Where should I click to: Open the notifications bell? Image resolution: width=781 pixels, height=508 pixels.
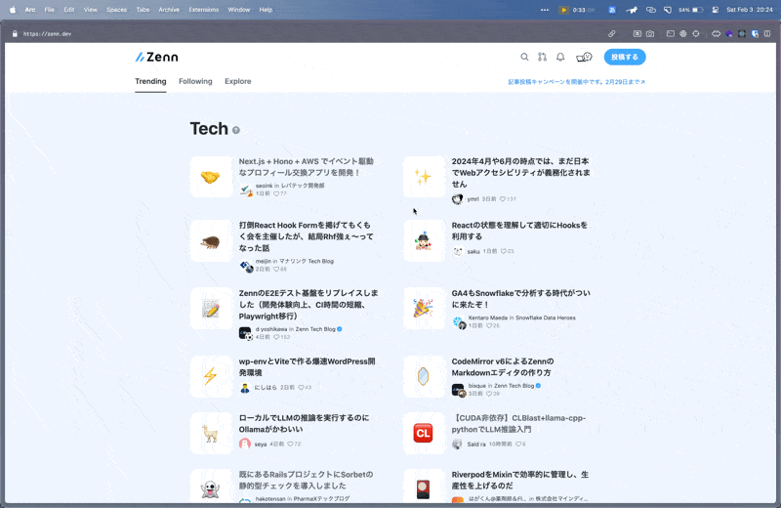click(560, 57)
